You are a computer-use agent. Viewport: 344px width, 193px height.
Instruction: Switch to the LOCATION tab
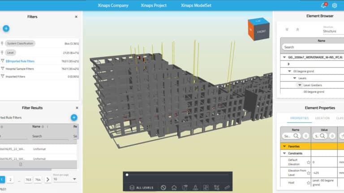coord(322,118)
